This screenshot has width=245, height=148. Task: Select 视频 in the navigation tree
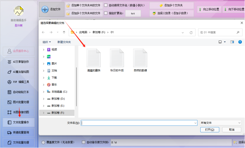tap(54, 50)
